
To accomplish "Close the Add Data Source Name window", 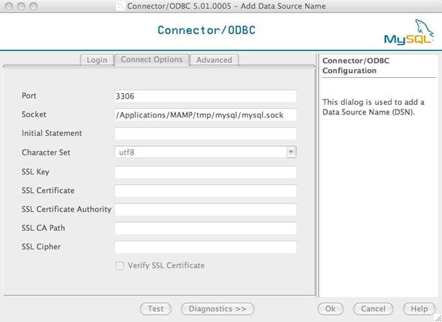I will [9, 6].
